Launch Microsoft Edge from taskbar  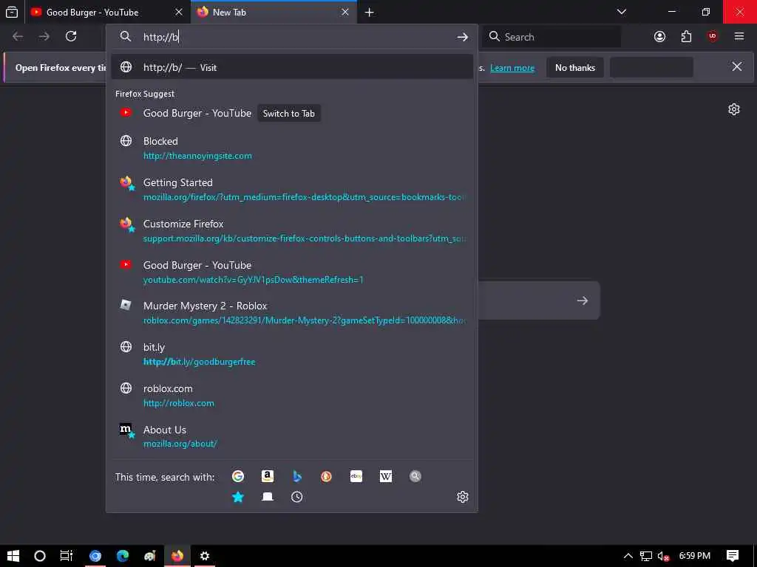pos(123,556)
